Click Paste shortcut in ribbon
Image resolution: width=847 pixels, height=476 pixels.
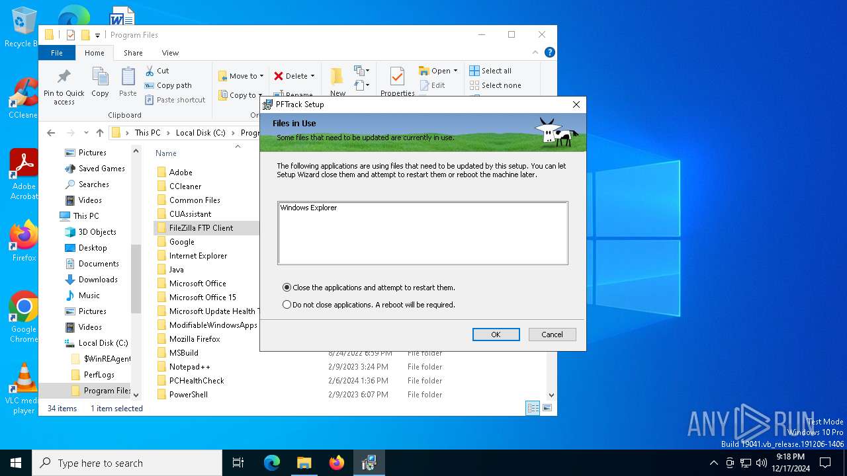175,100
